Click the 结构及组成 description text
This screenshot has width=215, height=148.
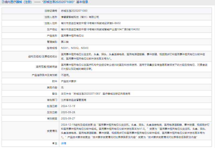133,56
